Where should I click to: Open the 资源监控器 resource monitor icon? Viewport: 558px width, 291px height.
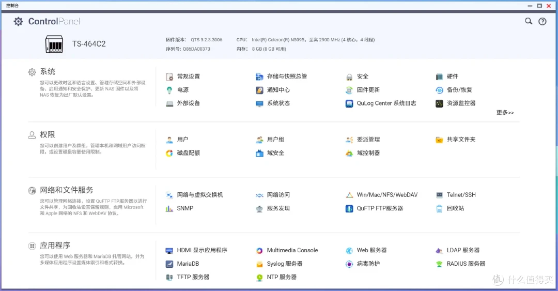pyautogui.click(x=439, y=104)
